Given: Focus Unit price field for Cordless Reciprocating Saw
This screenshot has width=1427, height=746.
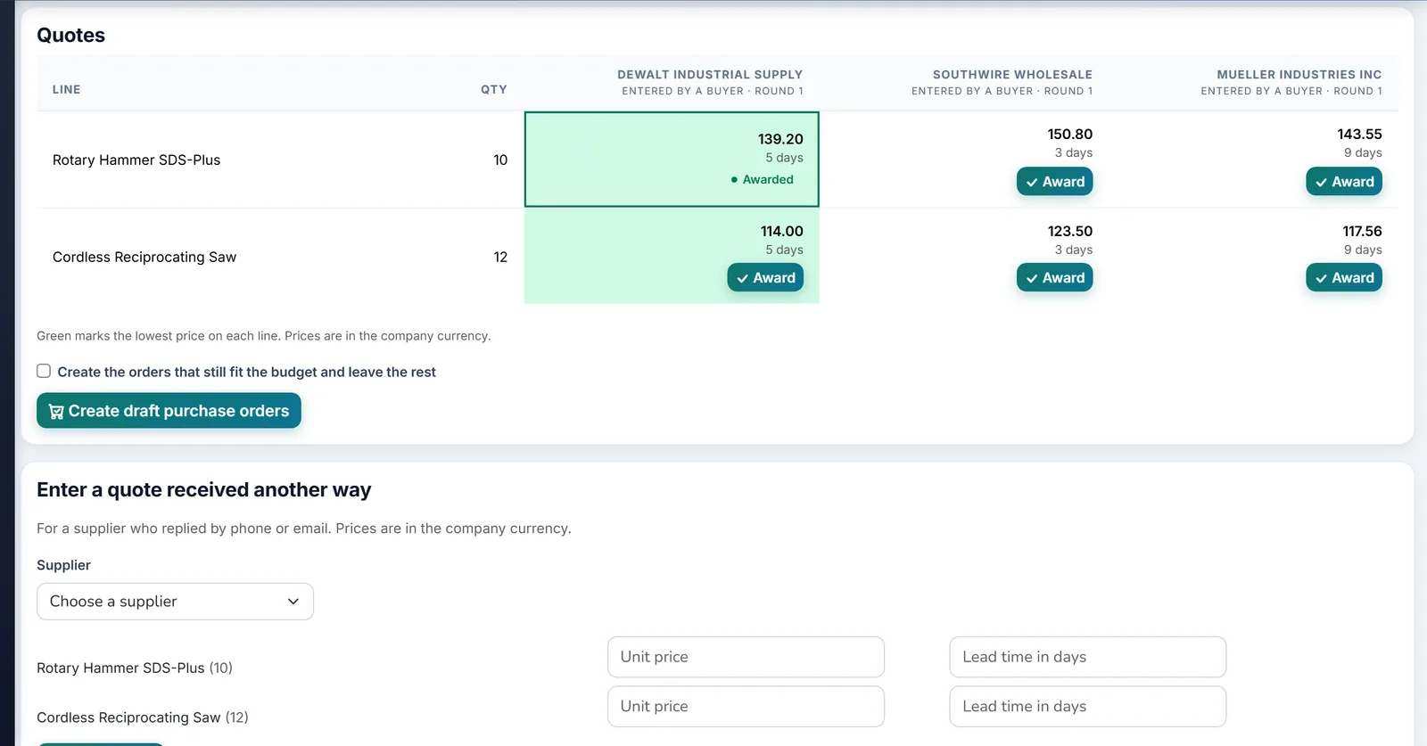Looking at the screenshot, I should click(x=746, y=706).
